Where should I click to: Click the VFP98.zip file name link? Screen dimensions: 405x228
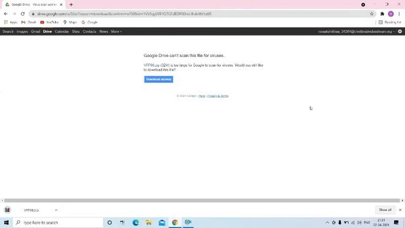coord(152,65)
